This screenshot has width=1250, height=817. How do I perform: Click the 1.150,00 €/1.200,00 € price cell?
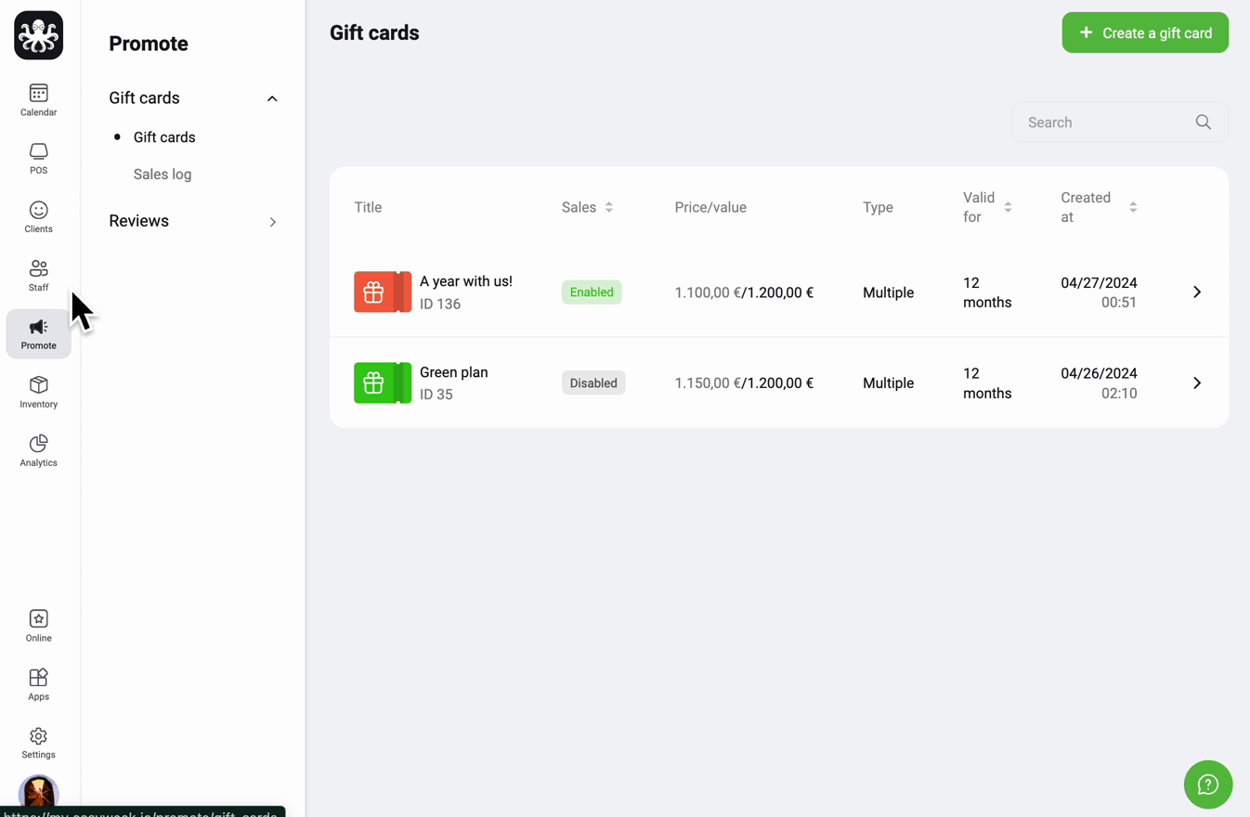pos(744,383)
